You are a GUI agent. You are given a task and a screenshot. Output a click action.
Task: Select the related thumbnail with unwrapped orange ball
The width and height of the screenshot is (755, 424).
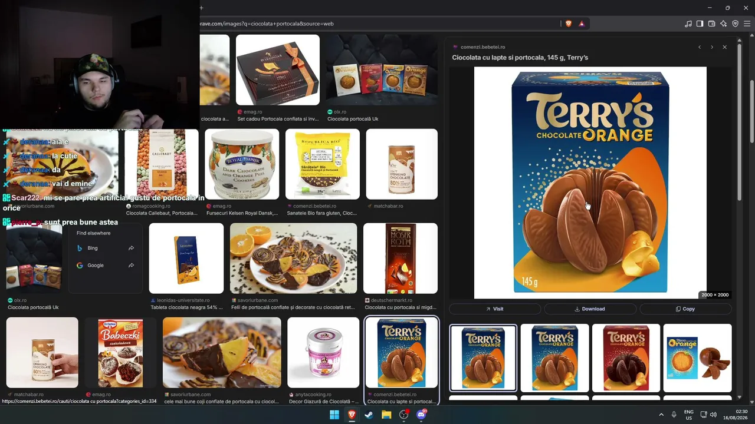point(697,358)
